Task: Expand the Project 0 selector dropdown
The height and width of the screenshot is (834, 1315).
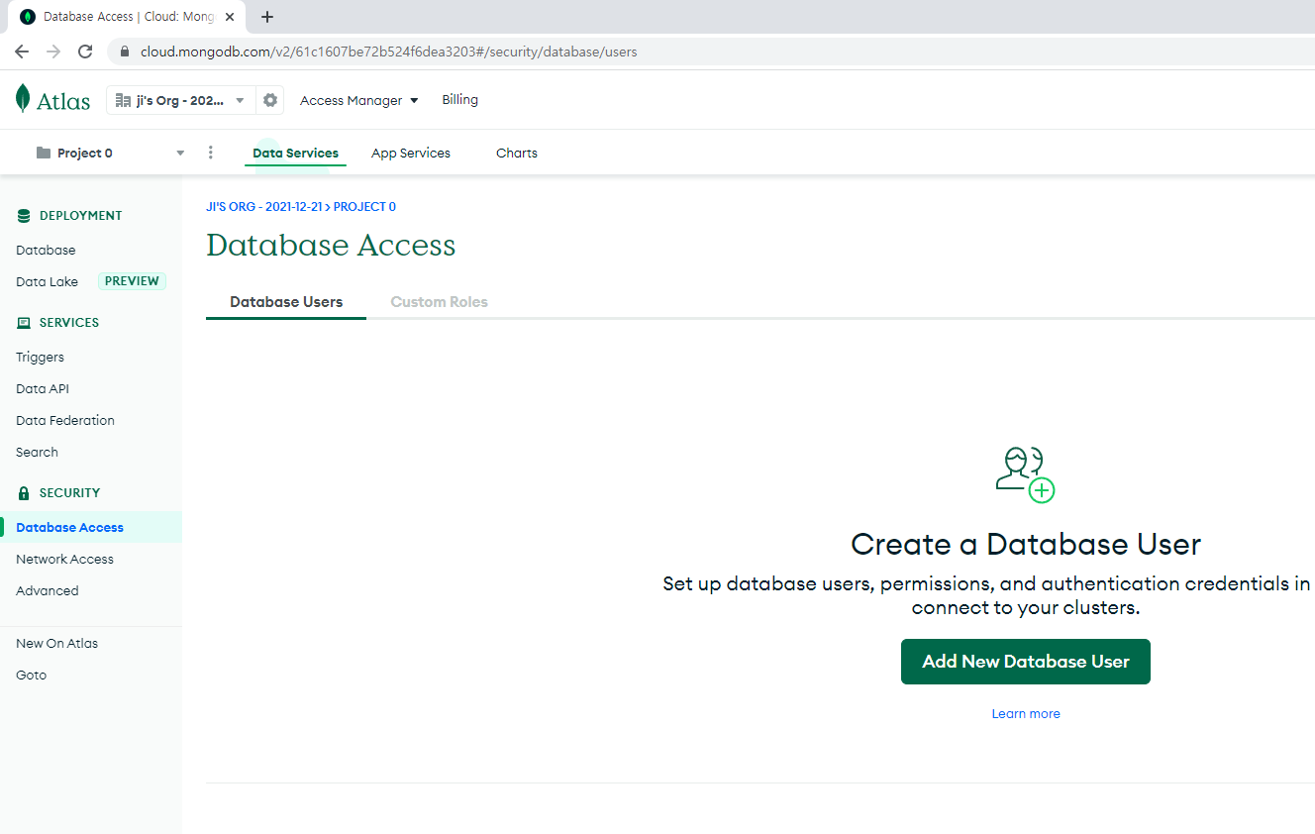Action: click(180, 153)
